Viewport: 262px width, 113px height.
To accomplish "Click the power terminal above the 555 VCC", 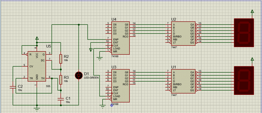I will pyautogui.click(x=37, y=38).
